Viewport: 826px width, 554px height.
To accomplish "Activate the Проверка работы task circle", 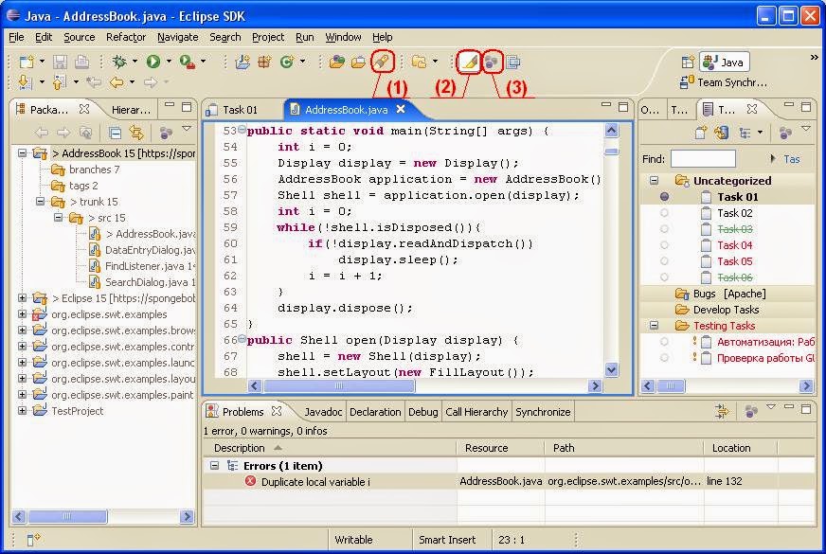I will tap(664, 358).
